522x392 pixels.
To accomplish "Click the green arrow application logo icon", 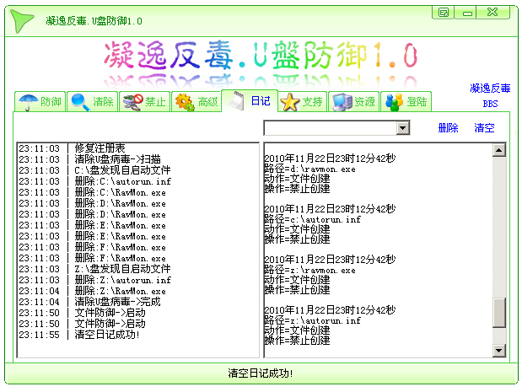I will 21,20.
